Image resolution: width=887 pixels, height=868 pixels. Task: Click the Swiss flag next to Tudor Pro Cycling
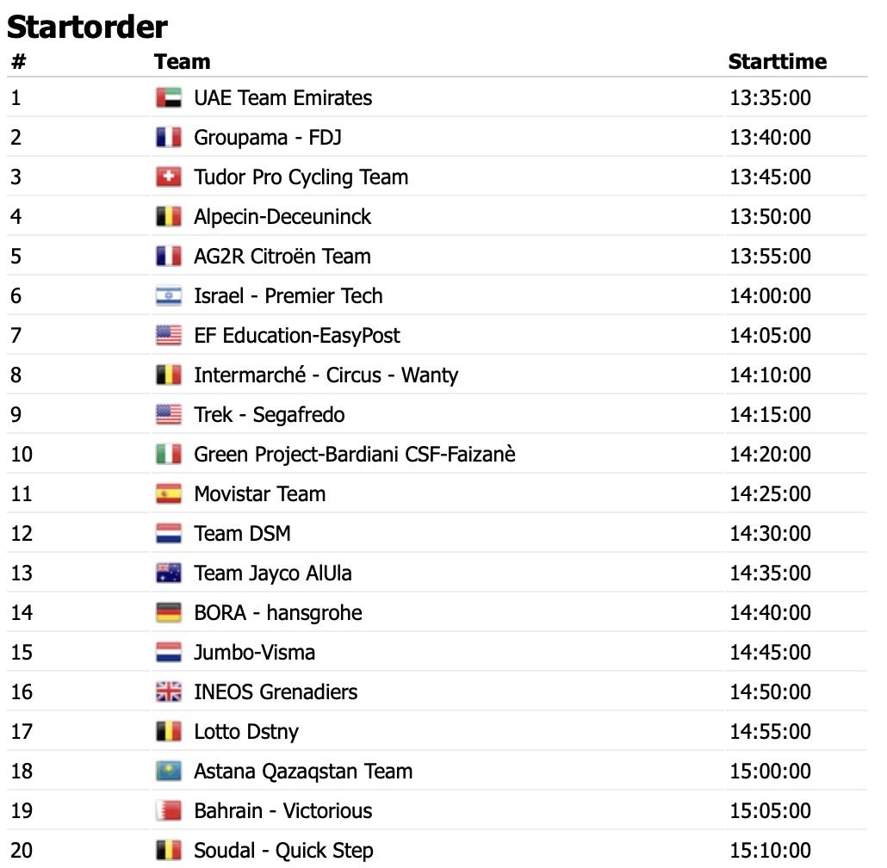point(169,177)
